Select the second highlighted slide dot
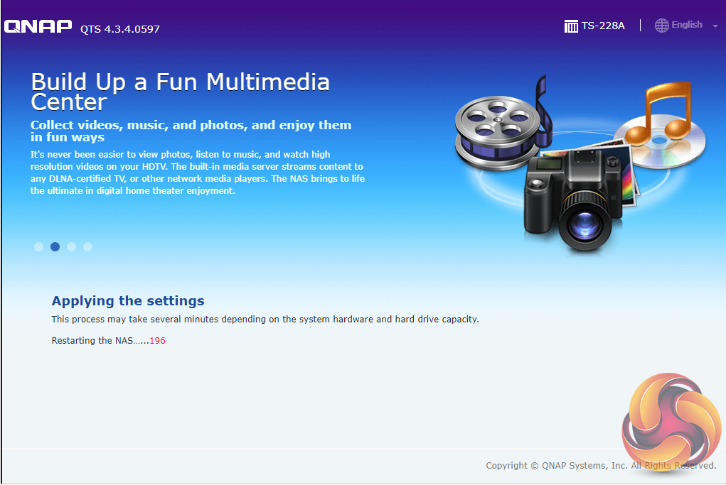Image resolution: width=726 pixels, height=485 pixels. click(x=55, y=247)
